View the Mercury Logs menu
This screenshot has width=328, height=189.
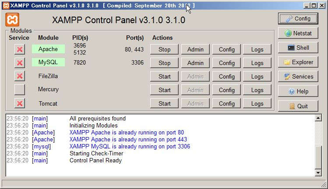point(257,90)
